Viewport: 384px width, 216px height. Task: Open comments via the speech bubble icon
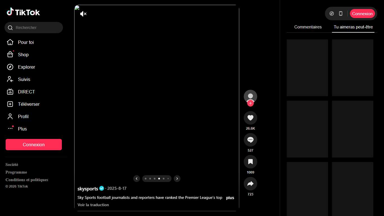[x=250, y=140]
